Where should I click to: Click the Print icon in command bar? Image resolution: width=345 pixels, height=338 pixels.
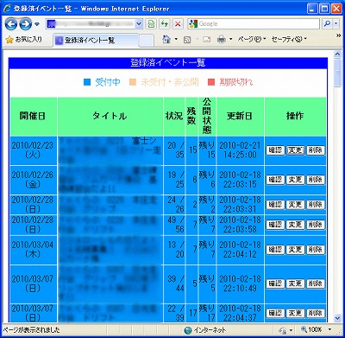[x=222, y=39]
